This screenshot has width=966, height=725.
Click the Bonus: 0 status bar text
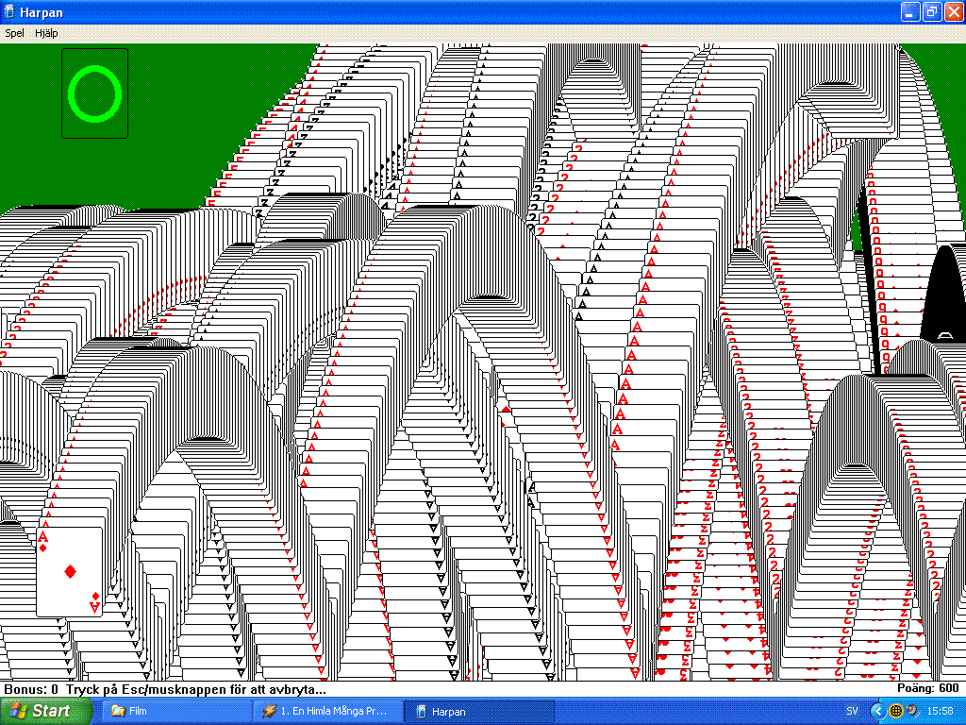point(31,689)
